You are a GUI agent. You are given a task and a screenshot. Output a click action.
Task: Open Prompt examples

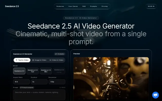click(27, 88)
